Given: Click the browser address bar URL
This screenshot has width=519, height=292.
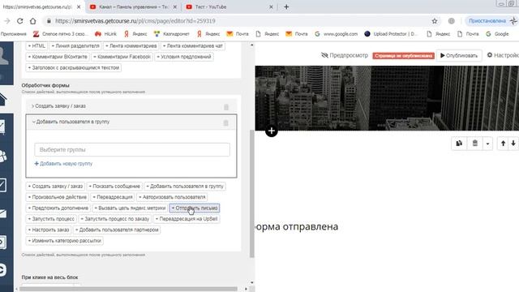Looking at the screenshot, I should click(x=135, y=21).
